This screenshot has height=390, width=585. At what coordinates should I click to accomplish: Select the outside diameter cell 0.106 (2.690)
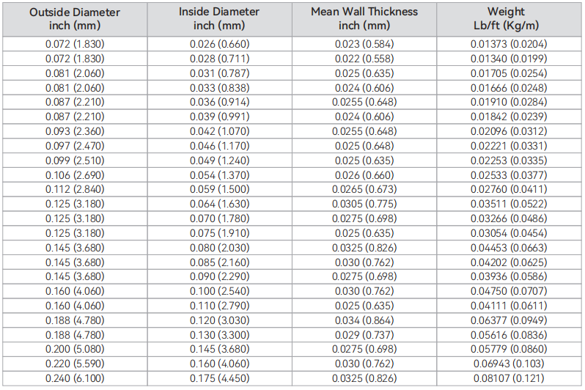pyautogui.click(x=75, y=175)
